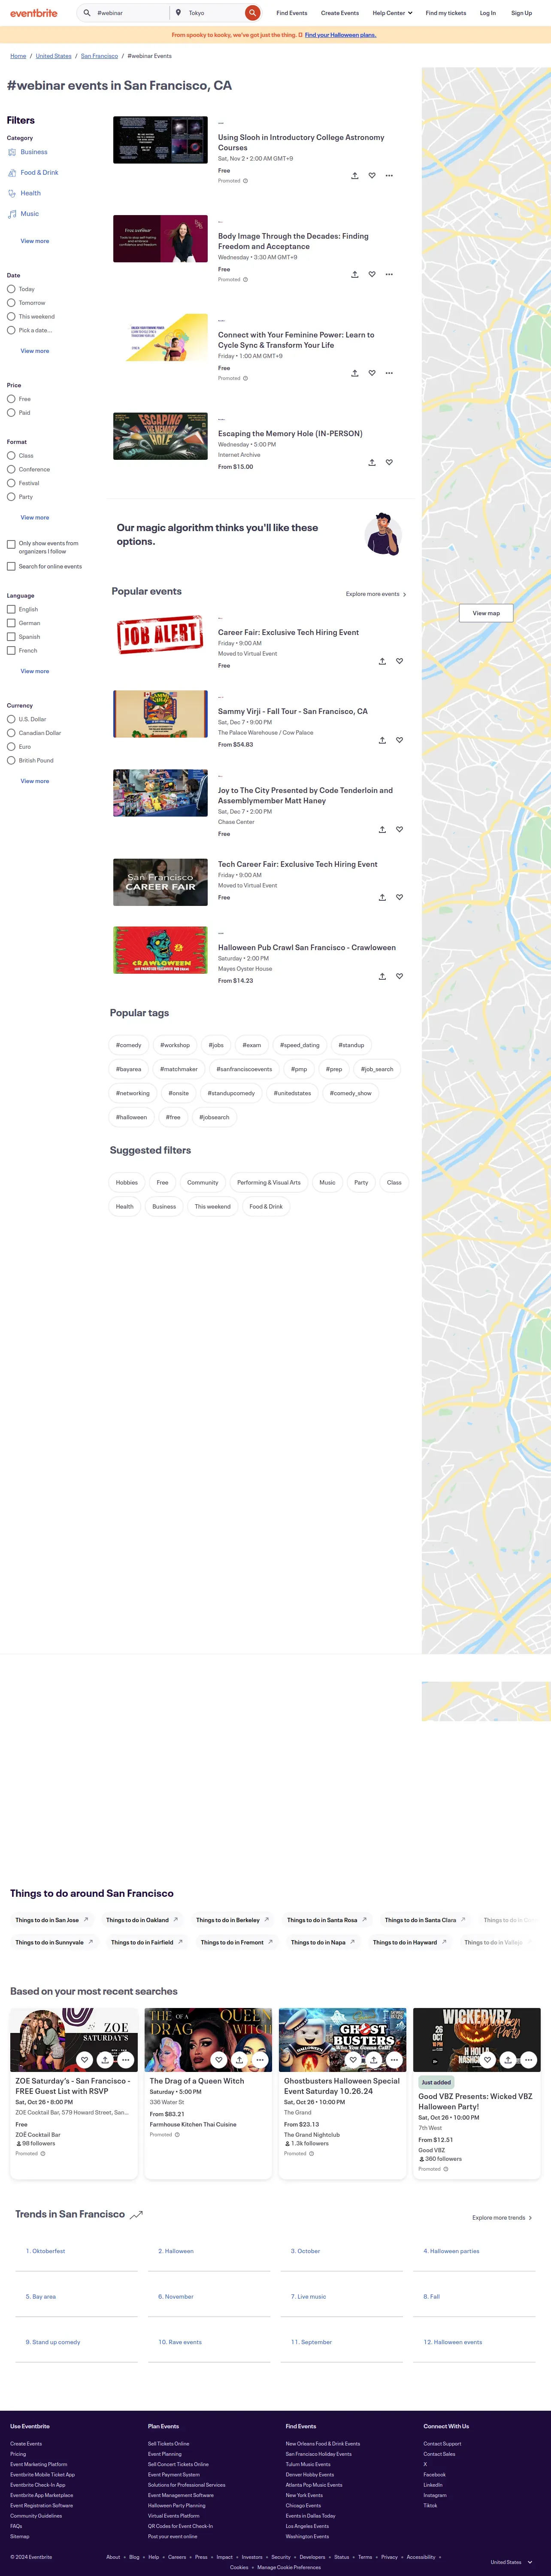
Task: Select the Business category icon
Action: (12, 152)
